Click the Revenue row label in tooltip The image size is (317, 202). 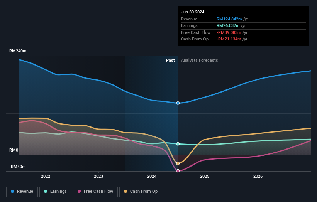189,19
